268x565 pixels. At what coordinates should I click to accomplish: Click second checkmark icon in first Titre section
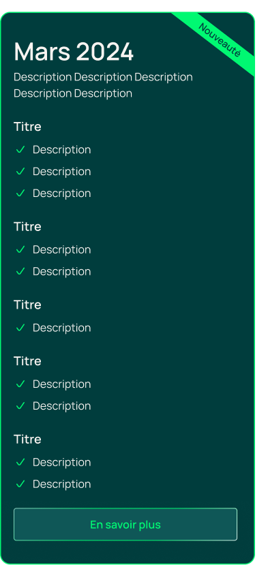(20, 171)
